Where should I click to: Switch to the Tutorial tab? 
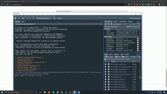click(130, 22)
